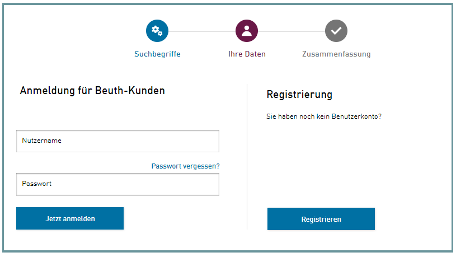The height and width of the screenshot is (257, 456).
Task: Click the 'Sie haben noch kein Benutzerkonto?' text
Action: (x=324, y=117)
